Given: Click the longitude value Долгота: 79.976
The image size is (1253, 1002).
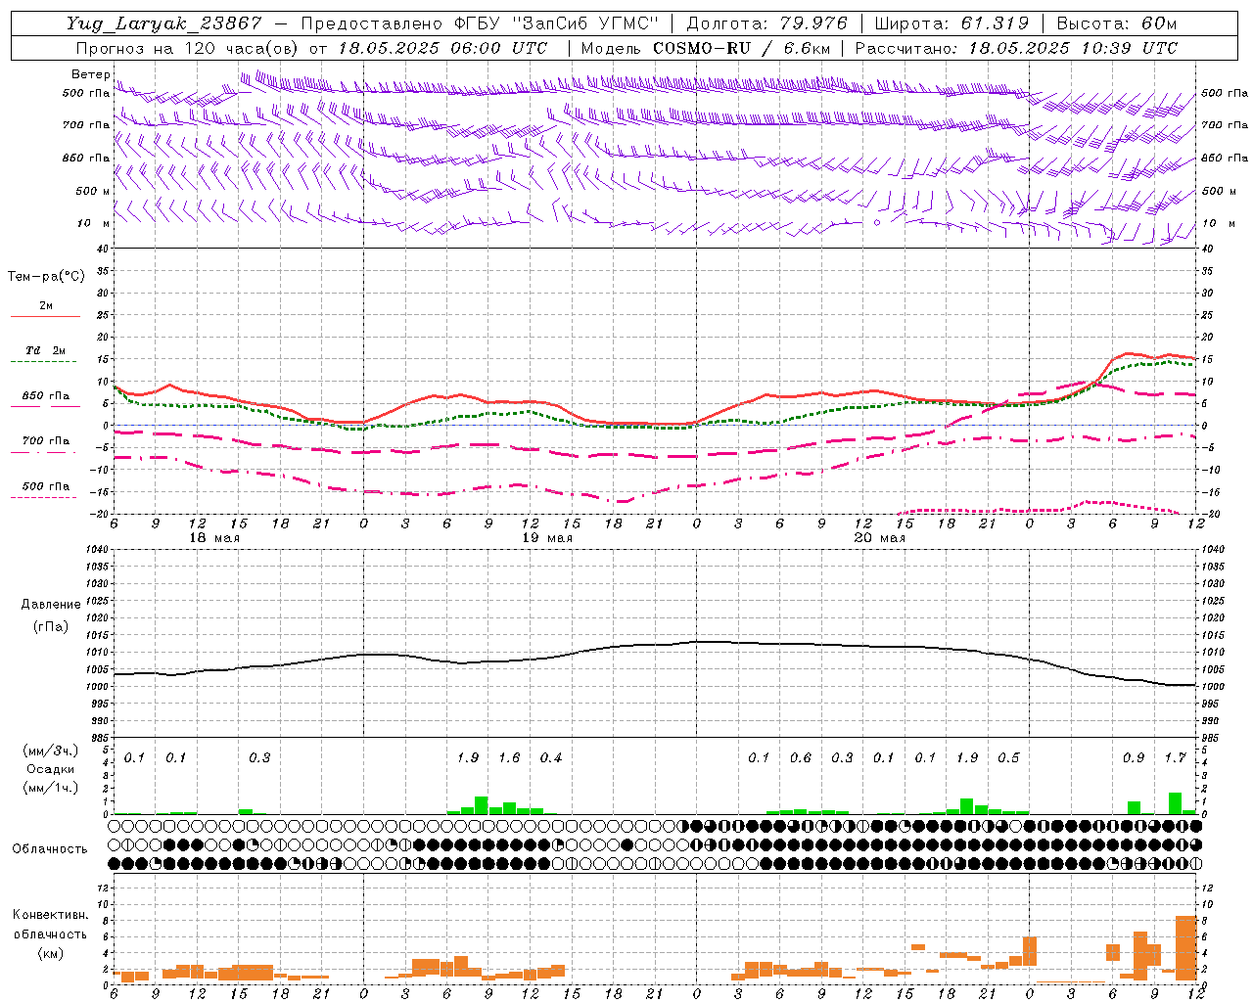Looking at the screenshot, I should [766, 23].
